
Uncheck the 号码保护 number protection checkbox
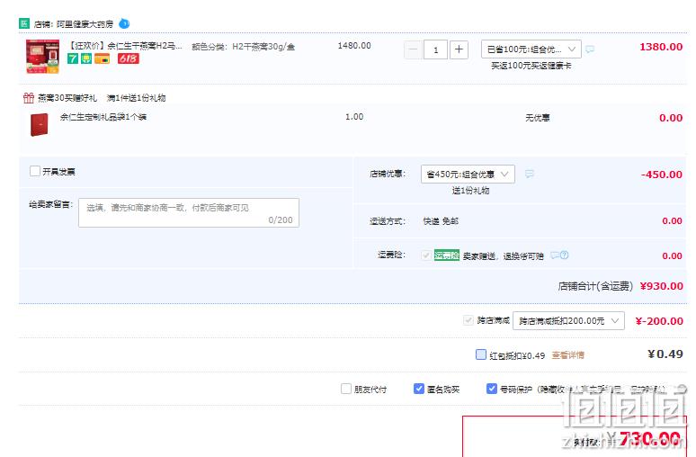pos(491,389)
